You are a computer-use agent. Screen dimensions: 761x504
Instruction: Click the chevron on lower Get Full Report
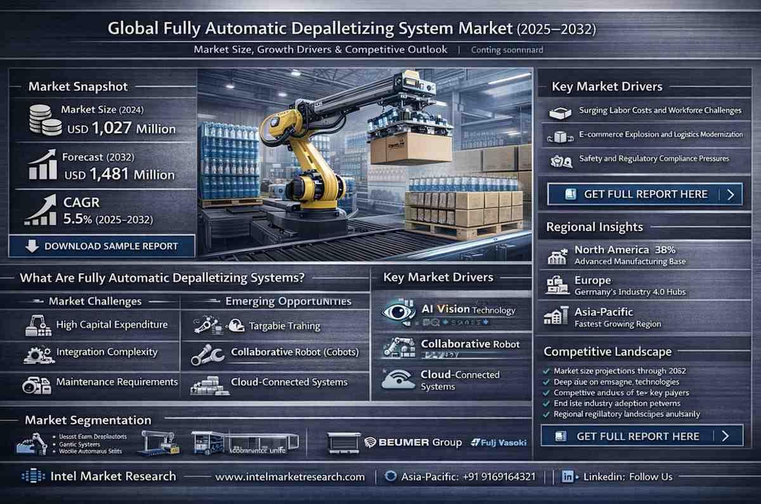click(x=726, y=436)
